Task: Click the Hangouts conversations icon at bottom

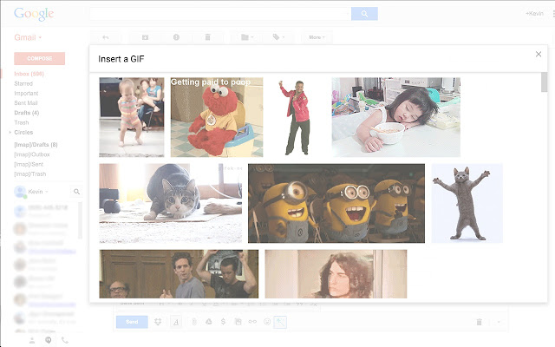Action: pyautogui.click(x=49, y=340)
